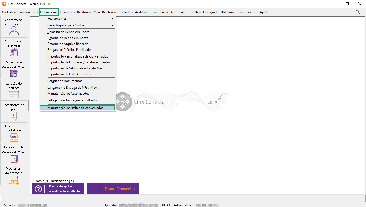Open the Relatórios menu
This screenshot has height=207, width=366.
84,12
